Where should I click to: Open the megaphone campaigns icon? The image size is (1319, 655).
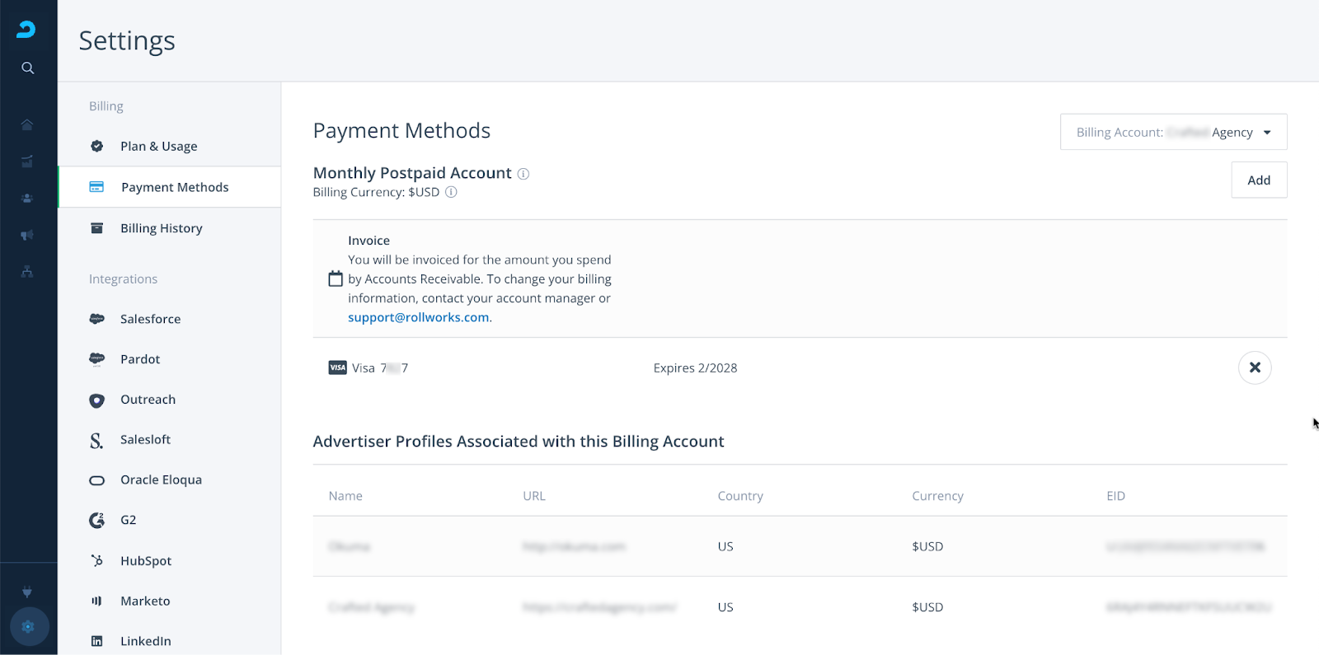point(27,235)
